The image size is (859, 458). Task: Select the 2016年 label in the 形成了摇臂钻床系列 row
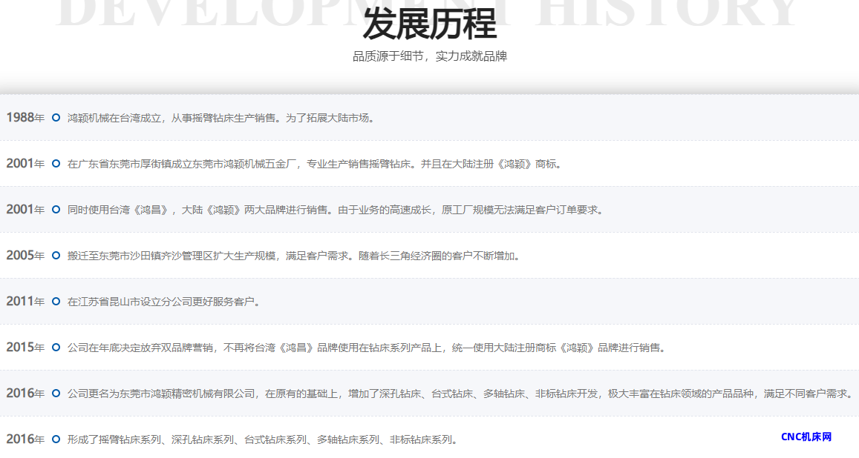pyautogui.click(x=25, y=439)
